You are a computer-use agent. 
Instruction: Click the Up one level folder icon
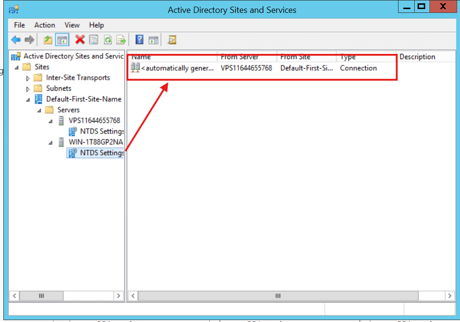48,40
